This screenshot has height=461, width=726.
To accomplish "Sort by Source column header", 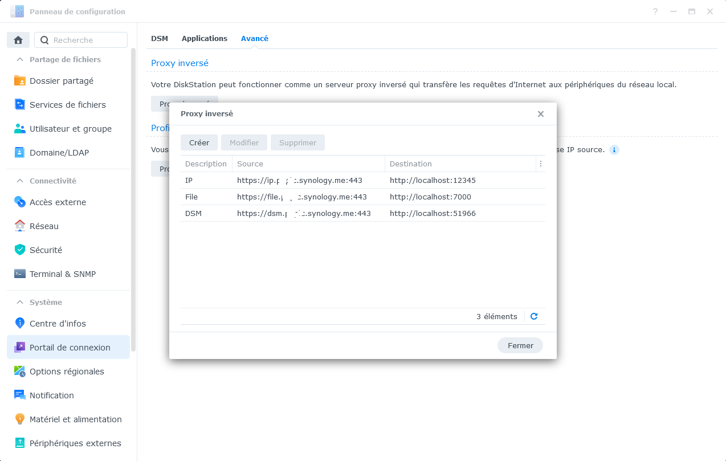I will pyautogui.click(x=308, y=164).
